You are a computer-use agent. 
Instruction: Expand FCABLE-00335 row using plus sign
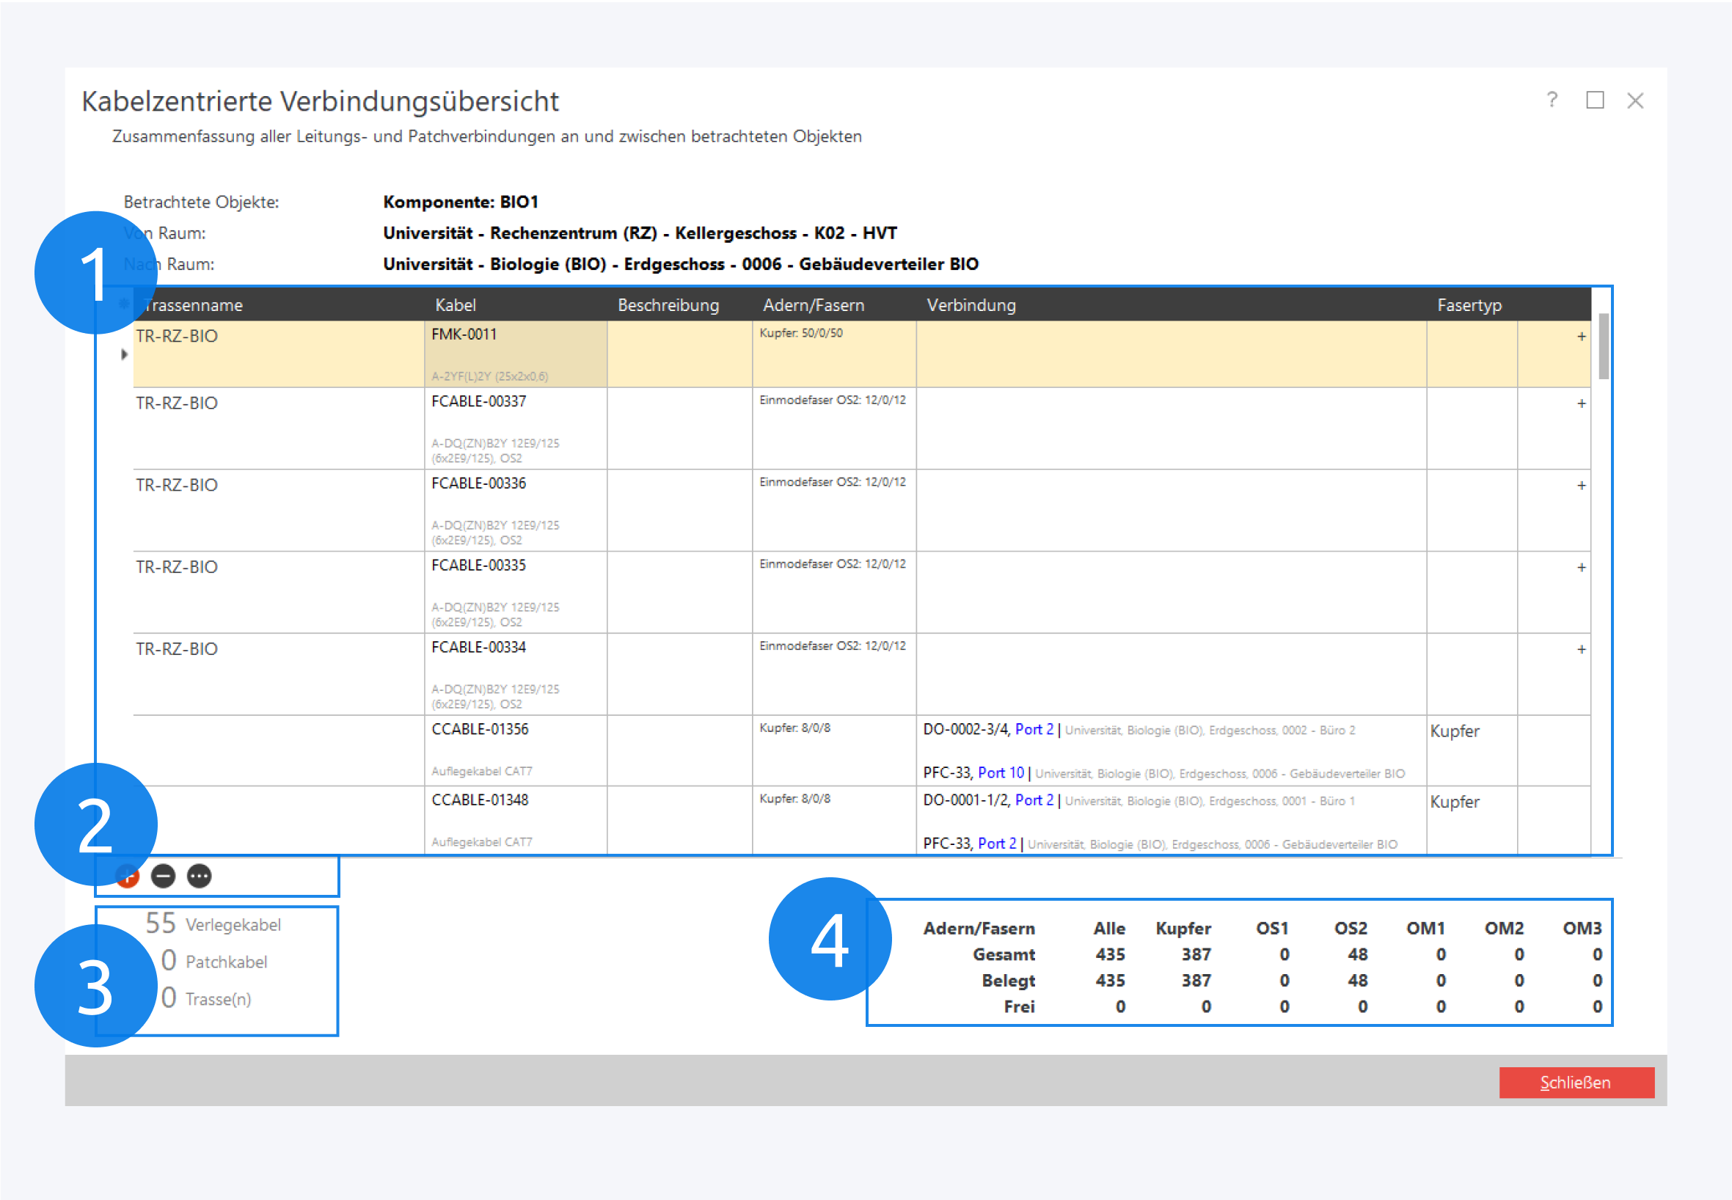tap(1581, 568)
